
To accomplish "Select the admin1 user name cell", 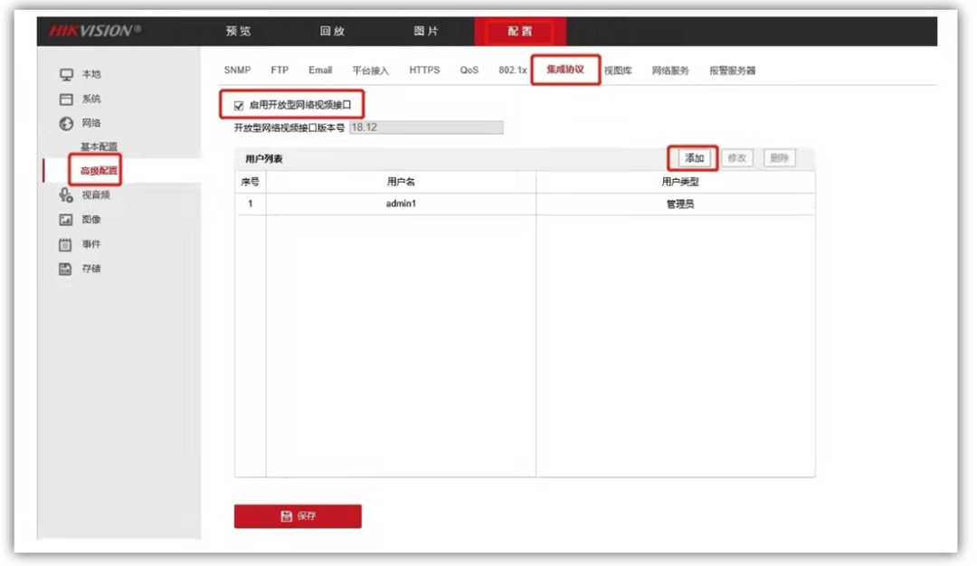I will (x=401, y=203).
